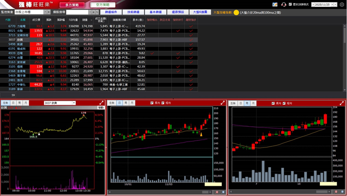The width and height of the screenshot is (347, 196).
Task: Toggle 短均 checkbox in middle chart
Action: [163, 103]
